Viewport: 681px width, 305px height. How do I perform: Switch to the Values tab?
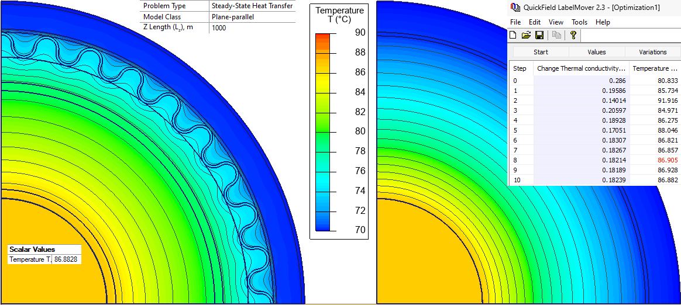point(596,52)
